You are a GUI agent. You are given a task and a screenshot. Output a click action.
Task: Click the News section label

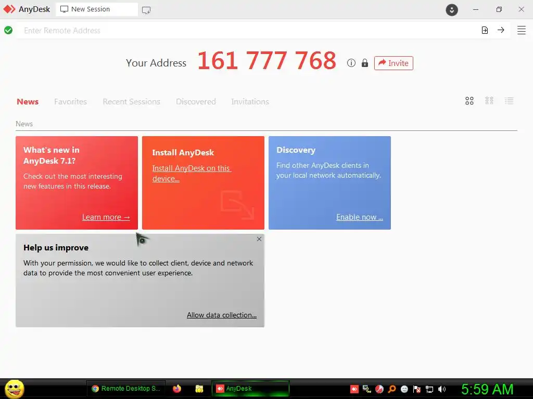point(24,124)
